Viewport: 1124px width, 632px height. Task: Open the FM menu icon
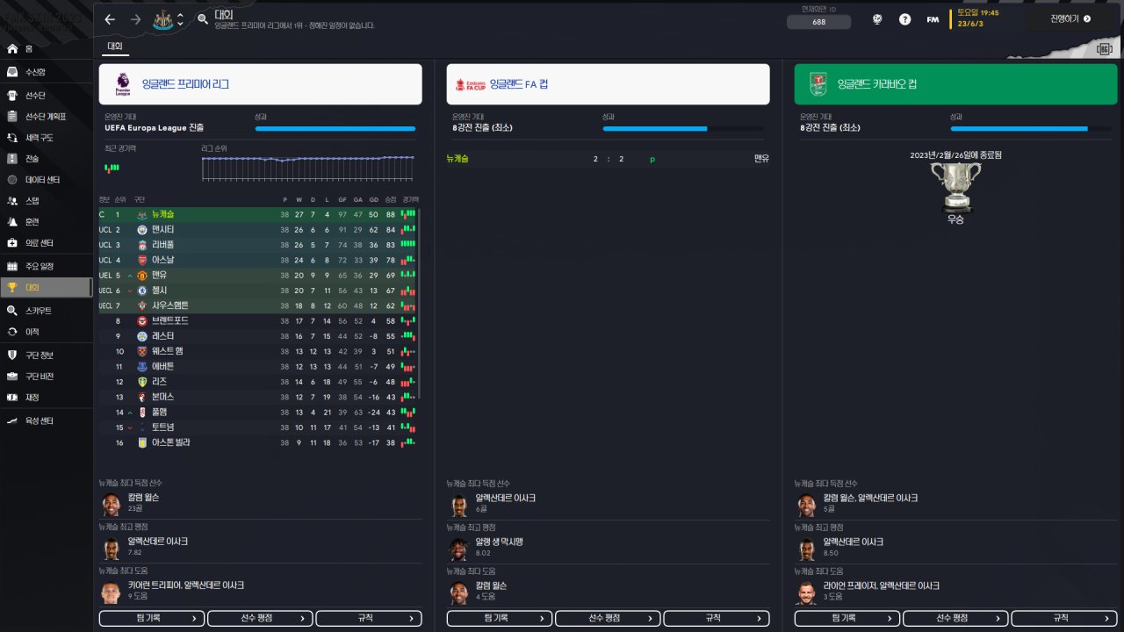point(933,19)
